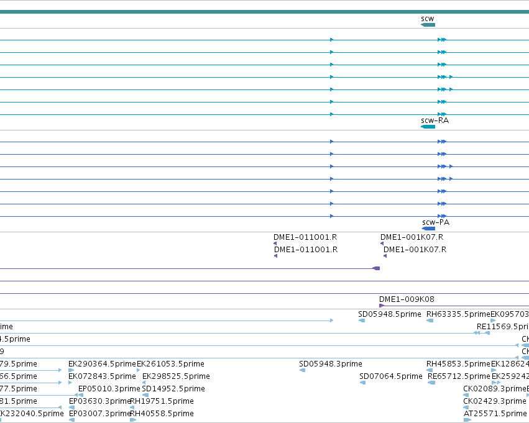Screen dimensions: 529x423
Task: Click the EK290364.5prime EST label
Action: click(102, 364)
